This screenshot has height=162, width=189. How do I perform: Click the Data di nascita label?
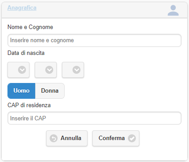[x=26, y=53]
